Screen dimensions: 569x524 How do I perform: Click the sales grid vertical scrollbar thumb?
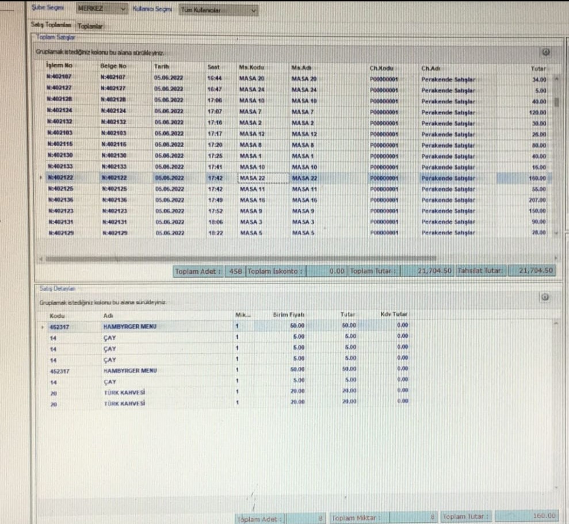click(x=556, y=102)
